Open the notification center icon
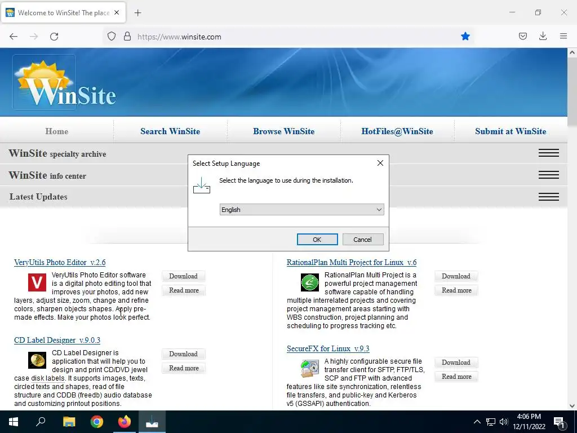Screen dimensions: 577x433 click(x=558, y=422)
